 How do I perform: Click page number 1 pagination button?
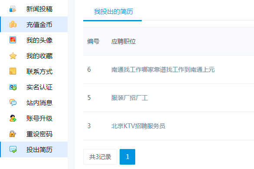[127, 157]
